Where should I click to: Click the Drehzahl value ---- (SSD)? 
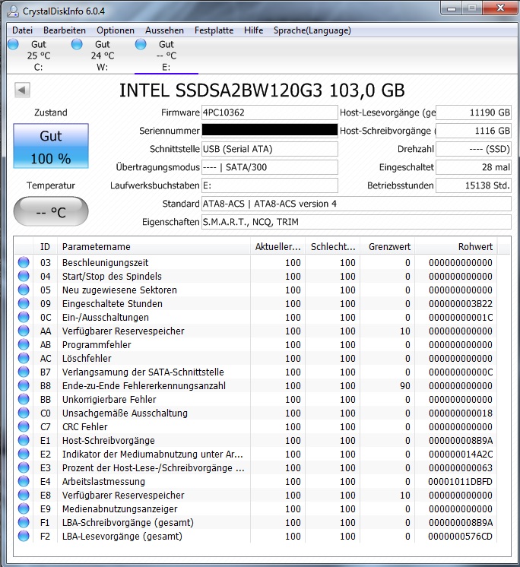click(474, 149)
